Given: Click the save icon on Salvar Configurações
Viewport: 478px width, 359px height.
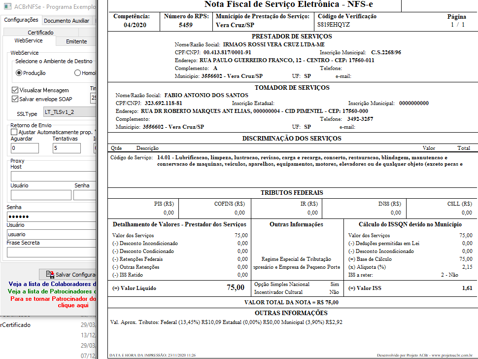Looking at the screenshot, I should (50, 274).
